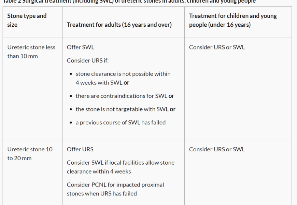The height and width of the screenshot is (205, 297).
Task: Click the 'Consider URS if:' line
Action: pyautogui.click(x=88, y=60)
